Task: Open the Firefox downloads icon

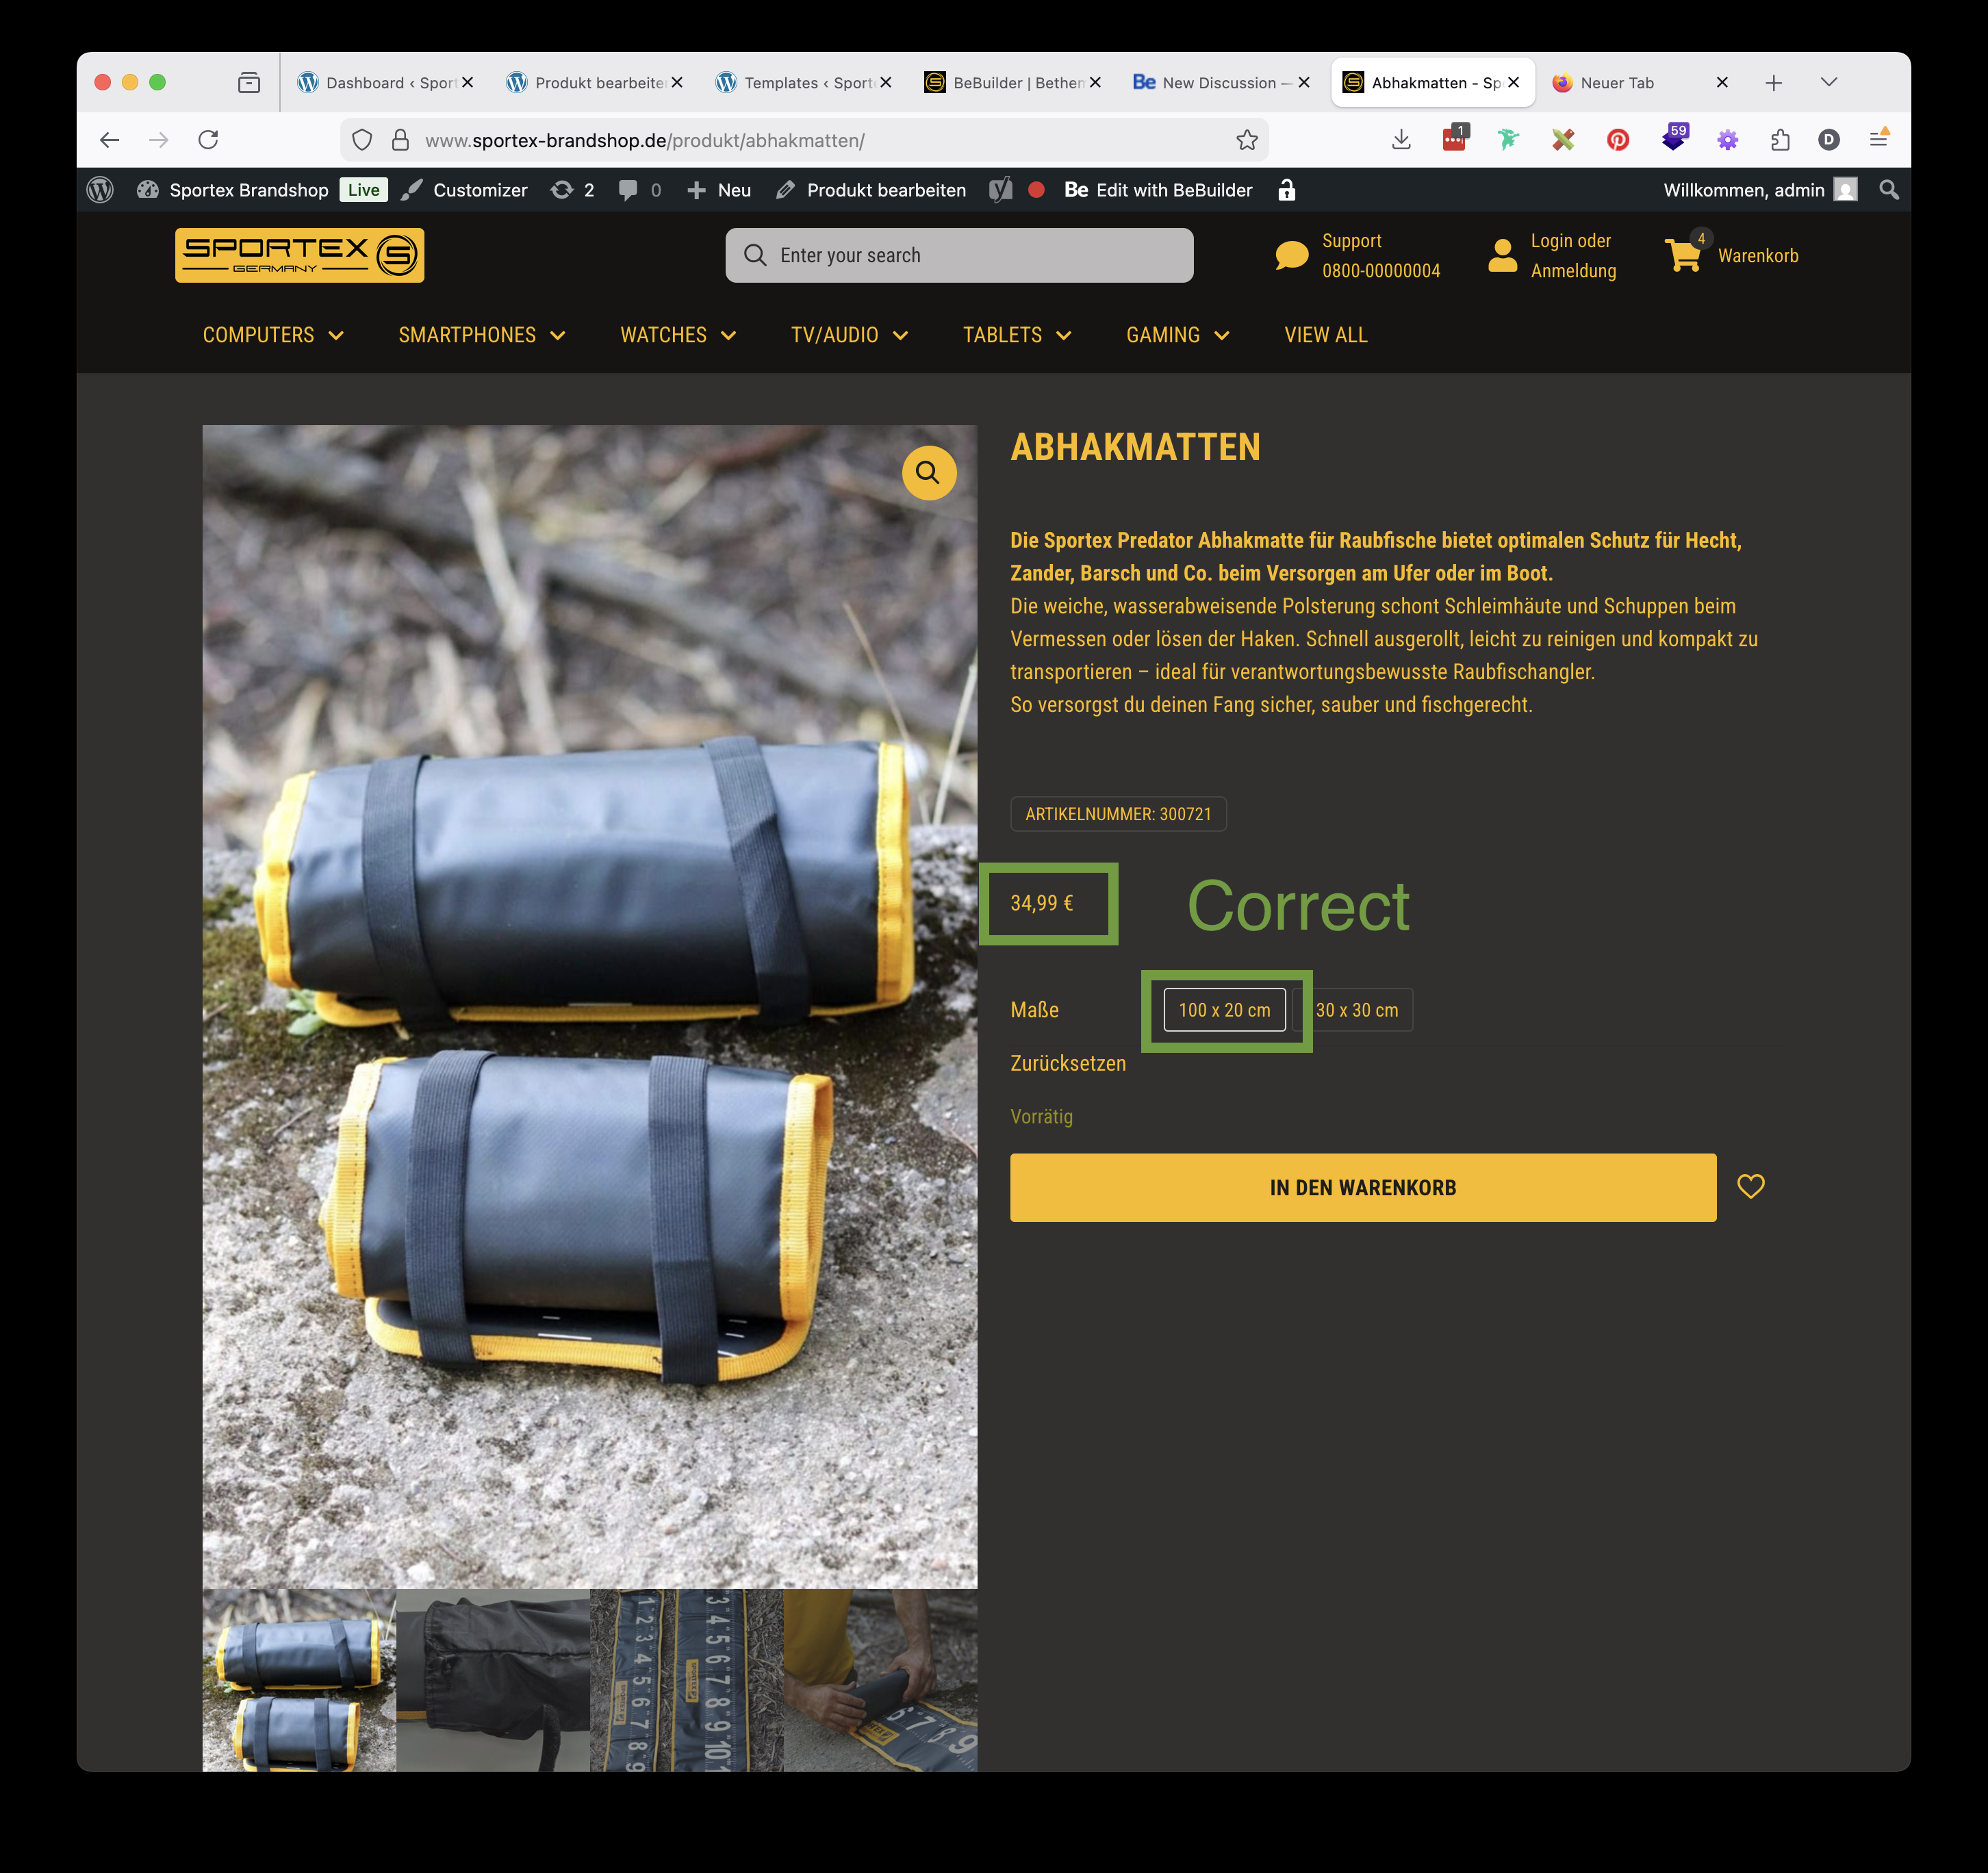Action: click(x=1401, y=140)
